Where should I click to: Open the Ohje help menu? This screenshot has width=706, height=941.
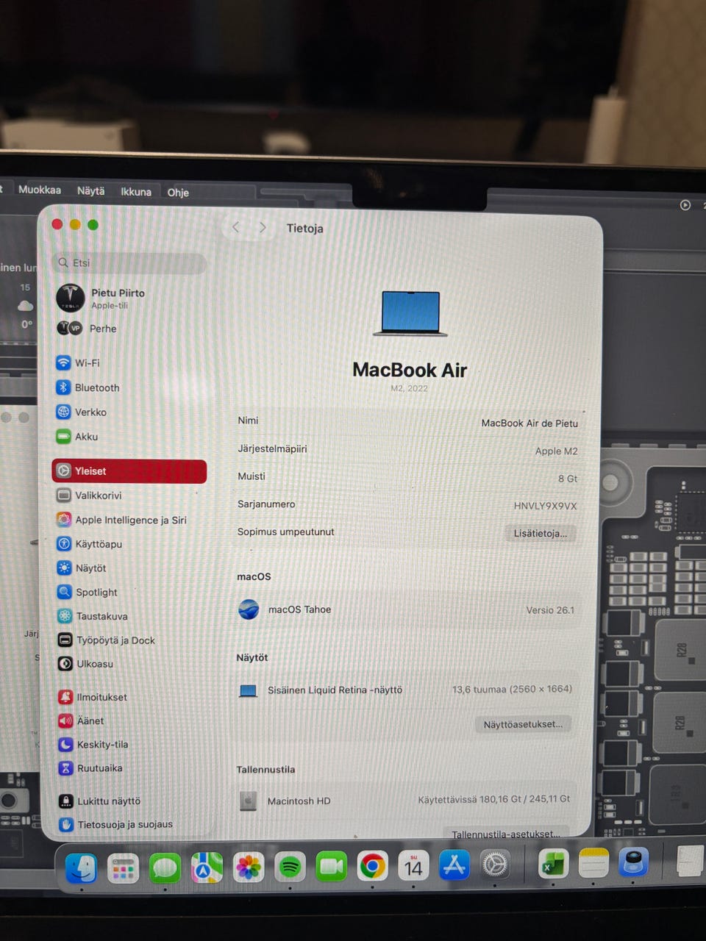click(178, 193)
